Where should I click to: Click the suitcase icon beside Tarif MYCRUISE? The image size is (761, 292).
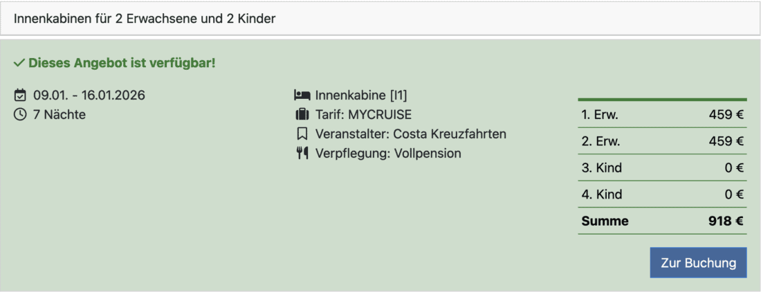tap(302, 115)
